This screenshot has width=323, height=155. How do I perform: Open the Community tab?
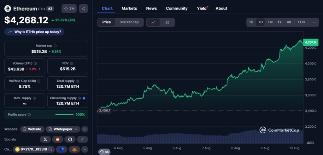[x=177, y=8]
